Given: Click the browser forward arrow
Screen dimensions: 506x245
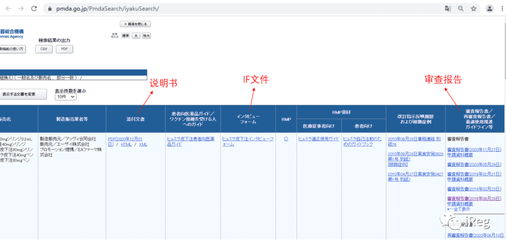Looking at the screenshot, I should 21,9.
